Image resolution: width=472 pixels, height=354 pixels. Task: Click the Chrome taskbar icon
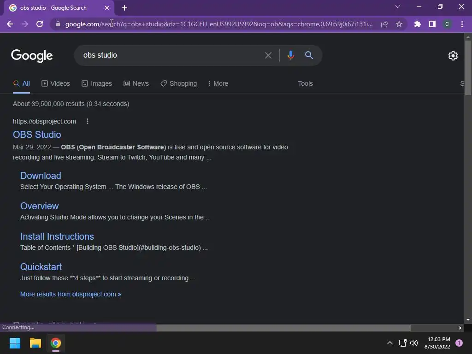56,343
